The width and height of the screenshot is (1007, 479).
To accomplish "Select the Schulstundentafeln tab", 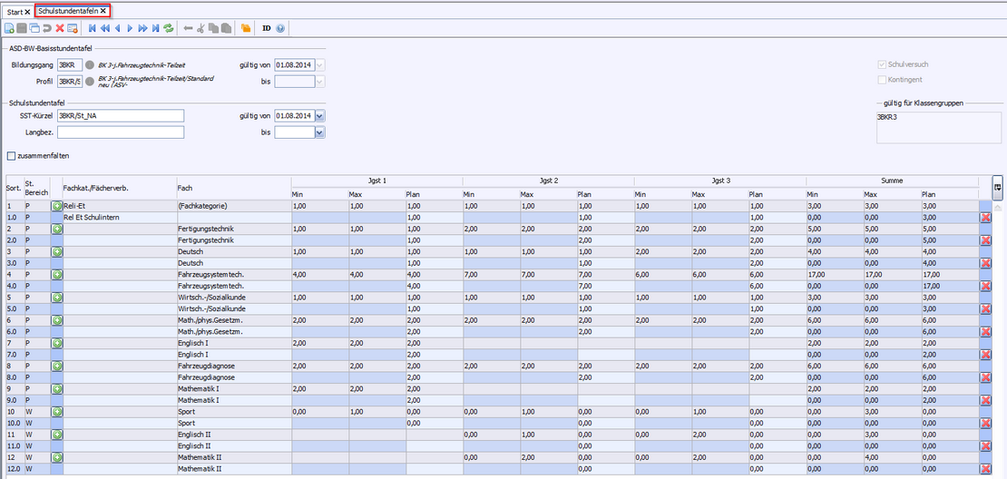I will pos(68,11).
